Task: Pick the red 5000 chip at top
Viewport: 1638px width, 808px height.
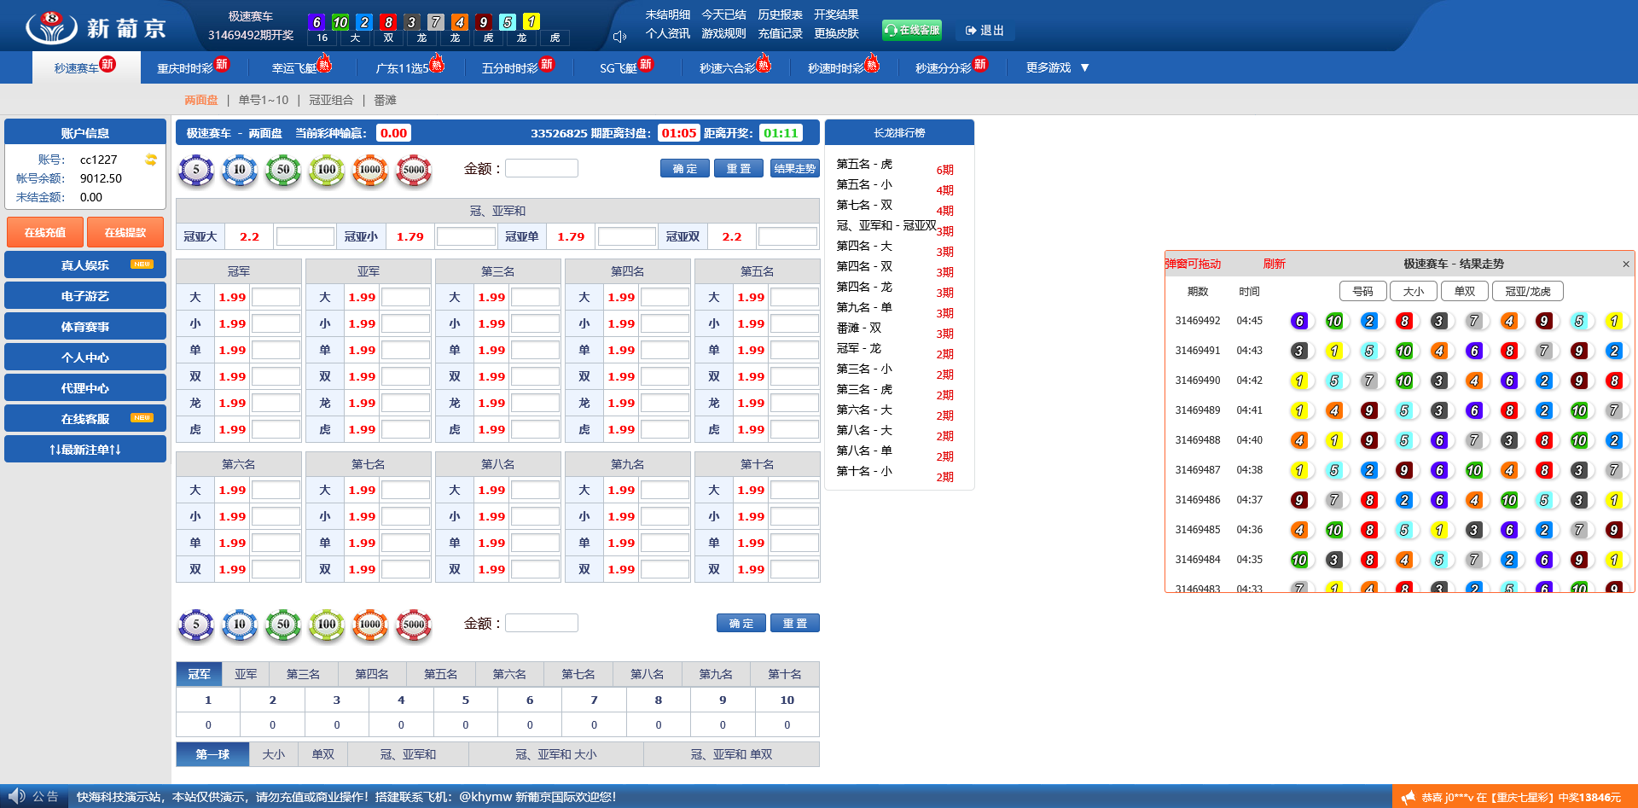Action: [414, 170]
